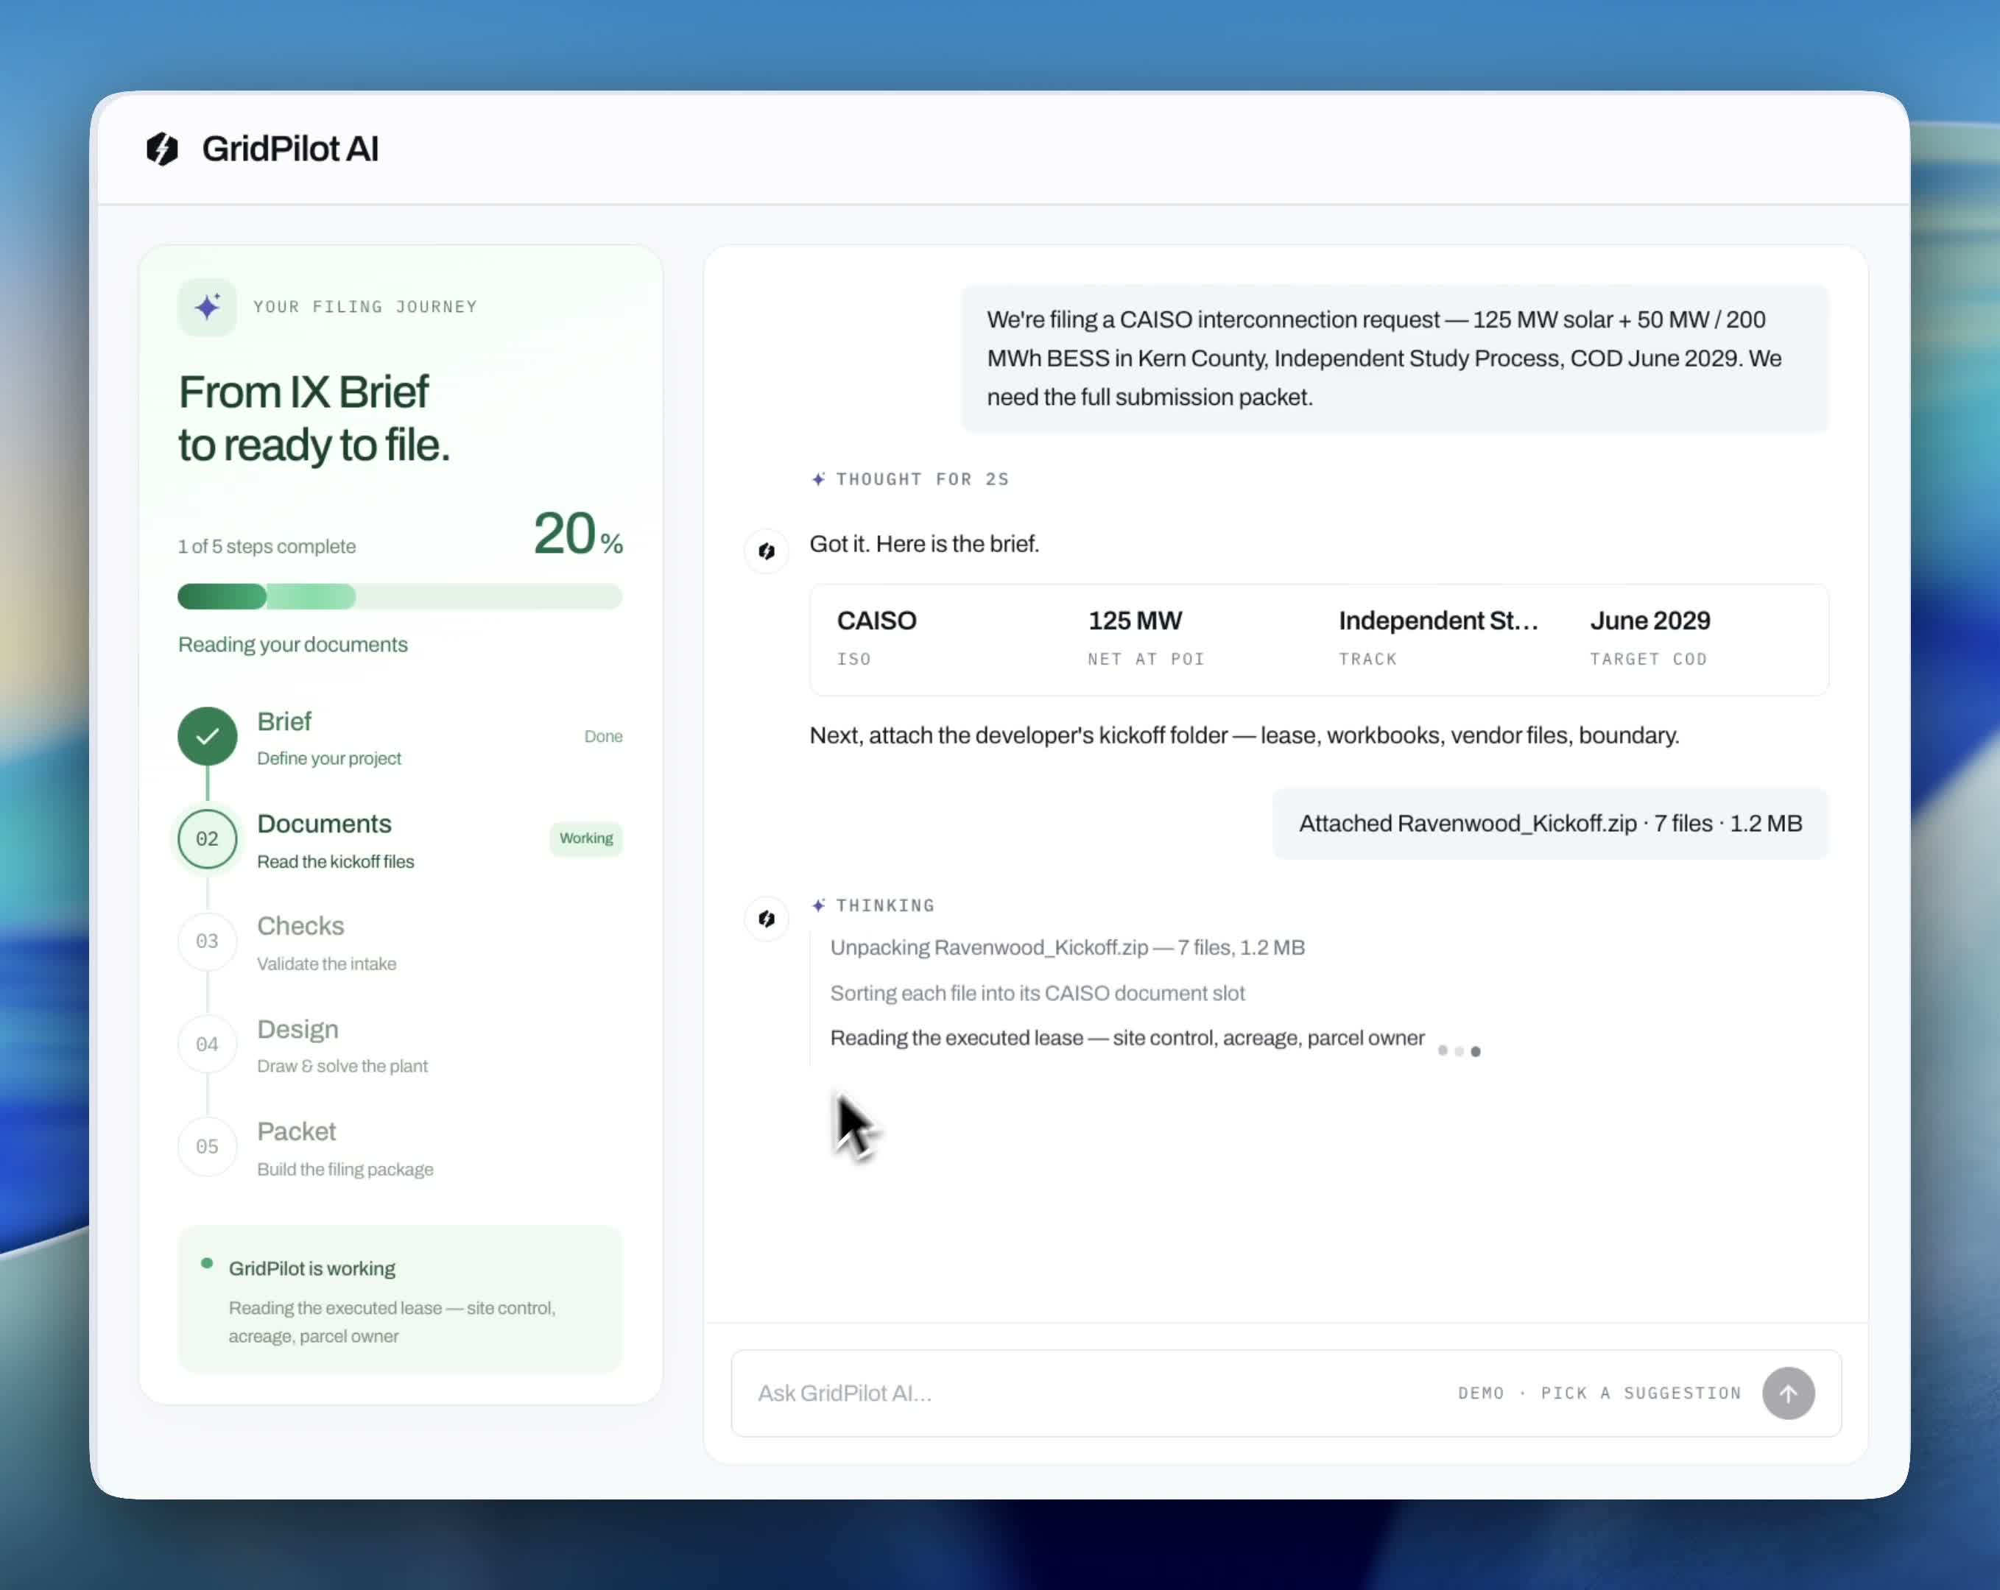Click the sparkle icon beside Your Filing Journey
2000x1590 pixels.
pyautogui.click(x=207, y=307)
